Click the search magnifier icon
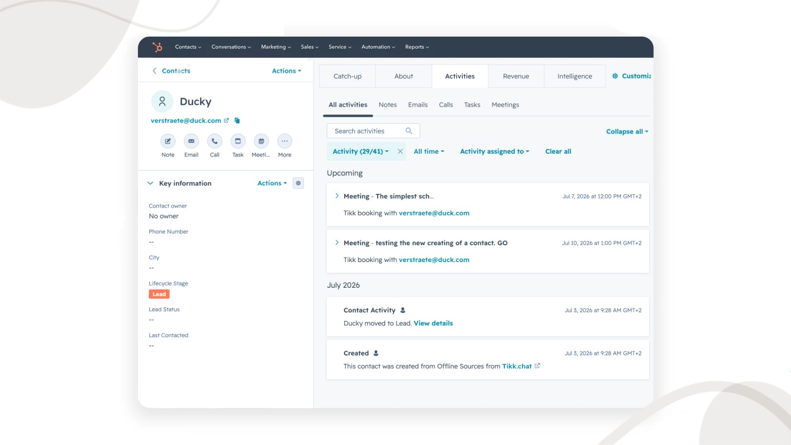The height and width of the screenshot is (445, 791). click(x=409, y=131)
